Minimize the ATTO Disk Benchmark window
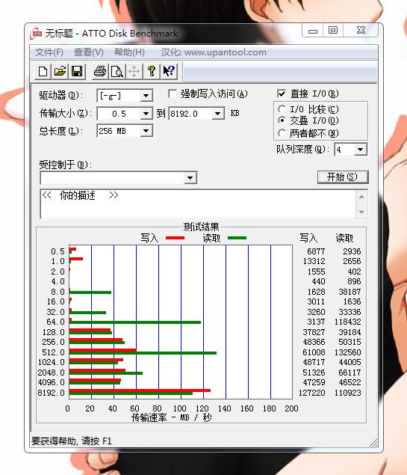The height and width of the screenshot is (475, 407). point(313,31)
